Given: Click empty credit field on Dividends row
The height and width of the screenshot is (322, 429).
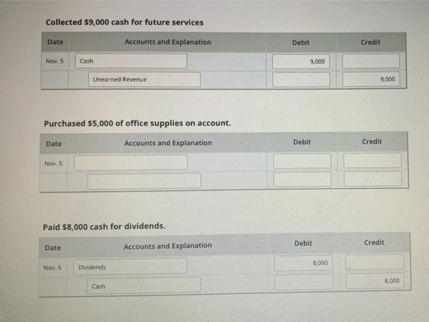Looking at the screenshot, I should [x=374, y=263].
